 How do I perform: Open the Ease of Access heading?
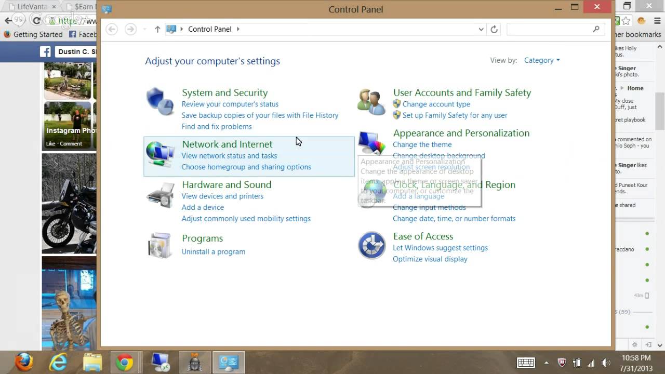(423, 236)
